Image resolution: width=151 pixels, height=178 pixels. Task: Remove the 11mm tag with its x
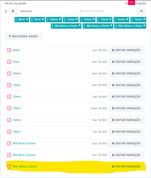click(x=77, y=19)
